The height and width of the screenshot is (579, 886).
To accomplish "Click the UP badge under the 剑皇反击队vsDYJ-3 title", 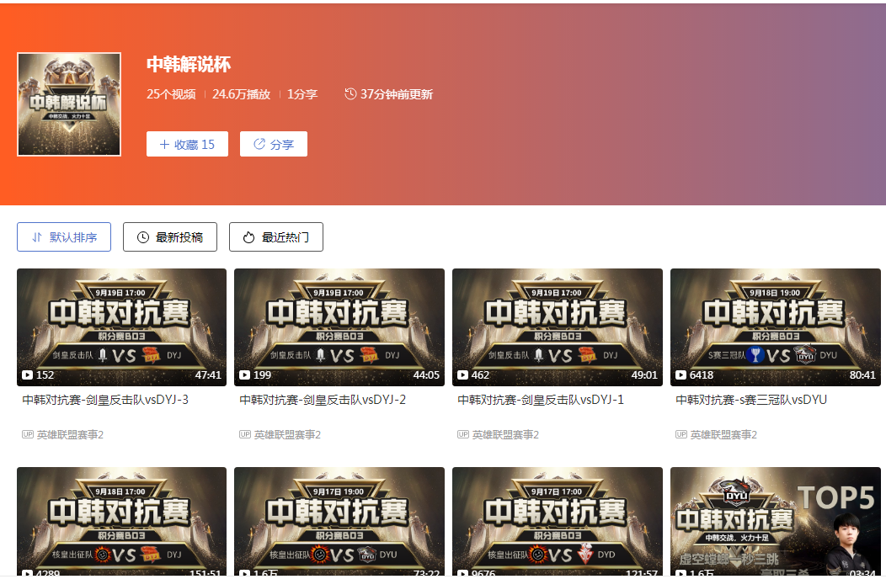I will click(28, 434).
